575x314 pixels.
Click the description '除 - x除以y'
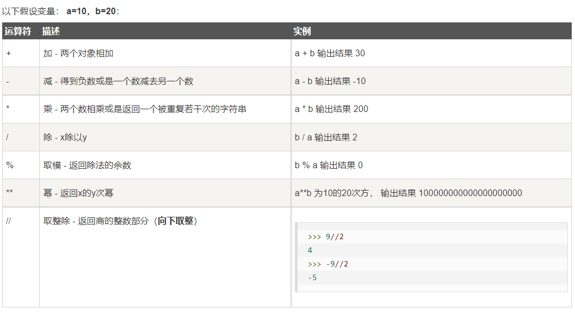[x=65, y=137]
